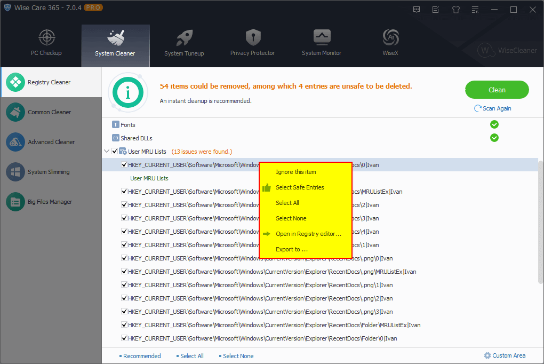This screenshot has height=364, width=544.
Task: Uncheck the entry ending in .png\2|Ivan
Action: tap(124, 298)
